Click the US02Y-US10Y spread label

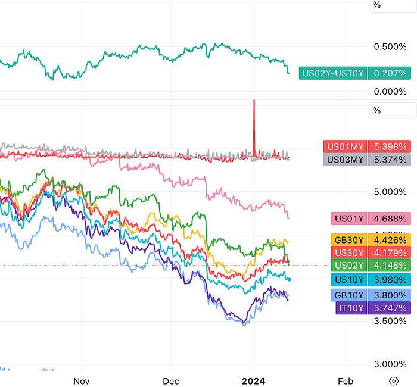tap(334, 73)
